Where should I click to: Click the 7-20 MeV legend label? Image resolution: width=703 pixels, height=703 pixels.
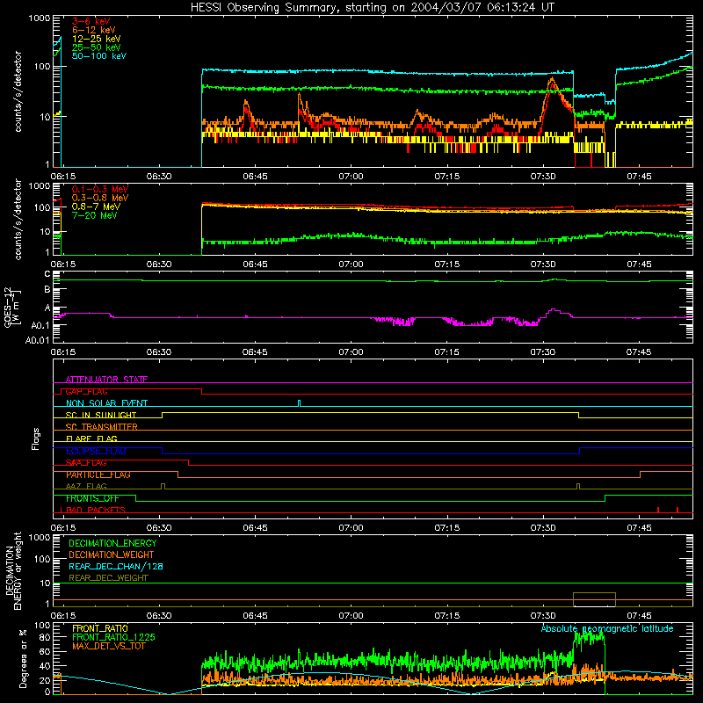pos(95,215)
